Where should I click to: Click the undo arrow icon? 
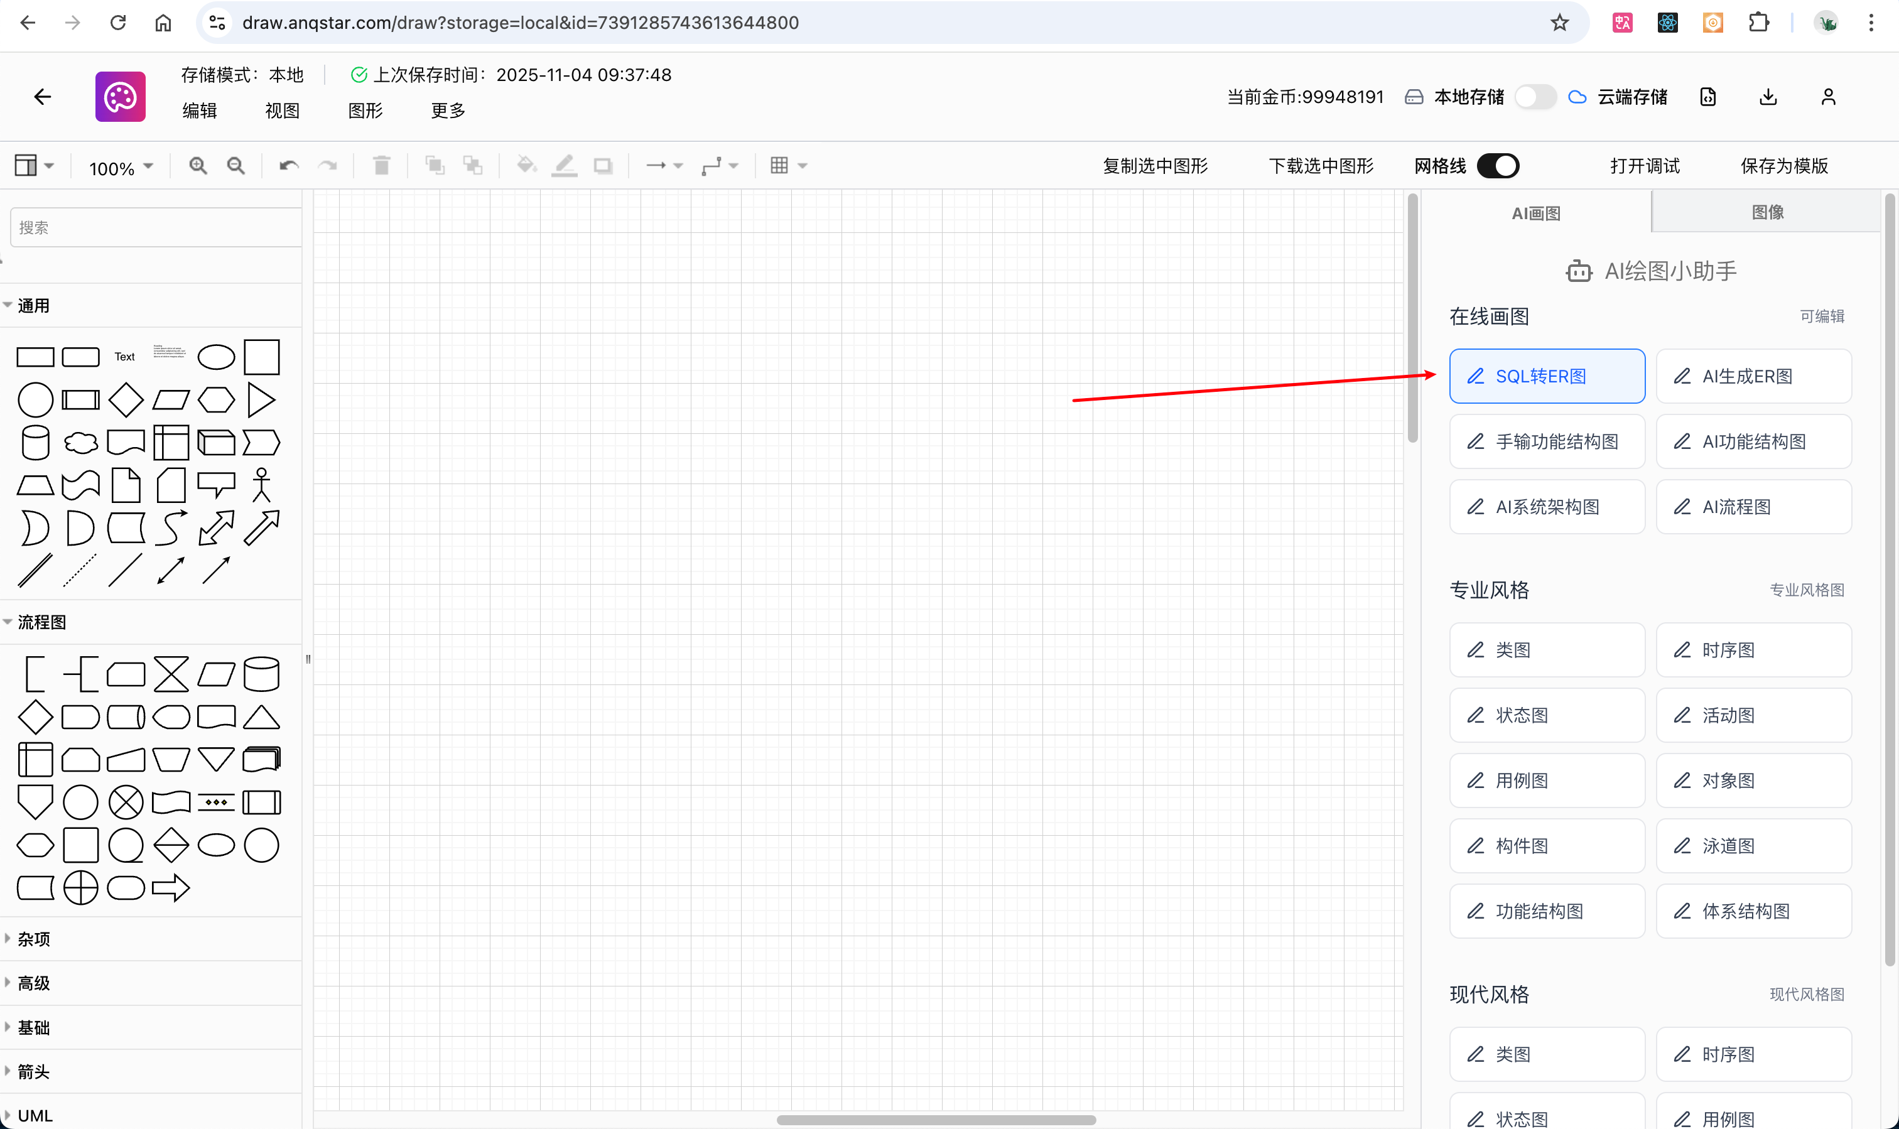click(x=288, y=165)
